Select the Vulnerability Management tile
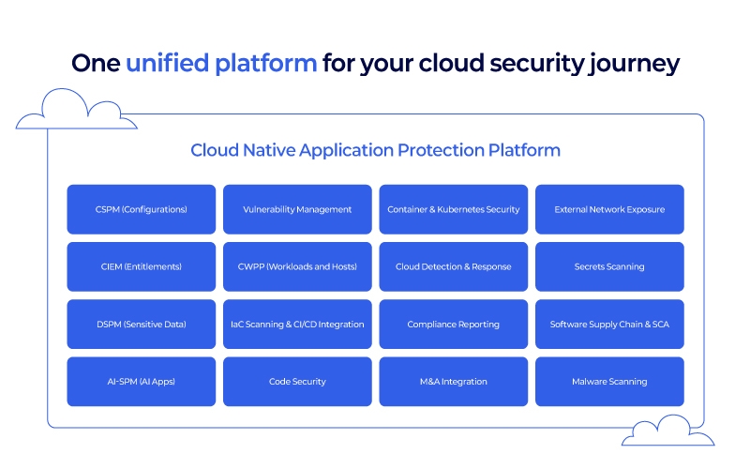750x469 pixels. coord(297,209)
